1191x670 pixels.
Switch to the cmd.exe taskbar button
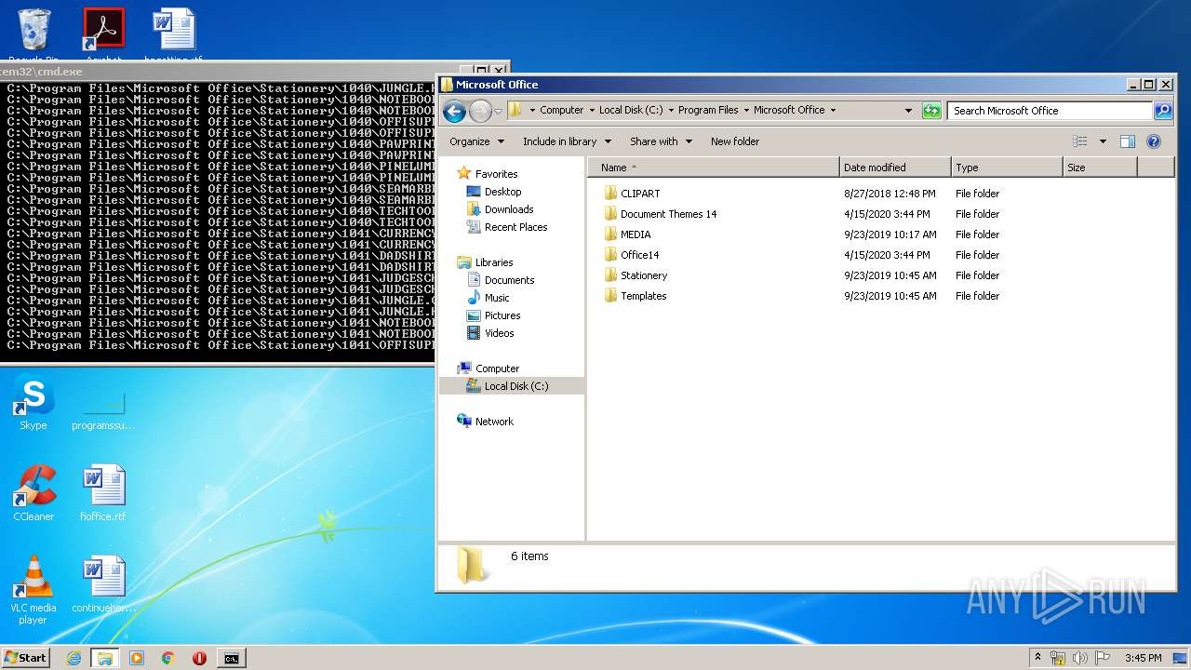point(231,658)
